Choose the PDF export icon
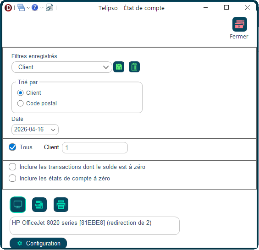This screenshot has height=250, width=259. pyautogui.click(x=39, y=205)
